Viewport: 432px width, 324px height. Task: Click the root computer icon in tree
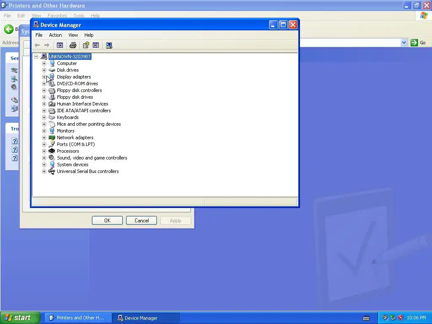click(x=44, y=57)
